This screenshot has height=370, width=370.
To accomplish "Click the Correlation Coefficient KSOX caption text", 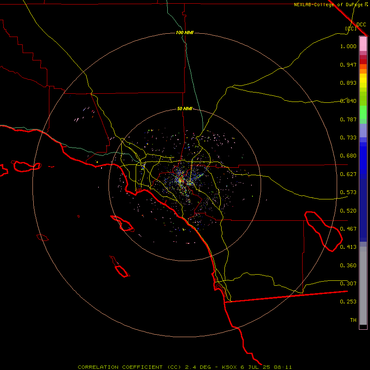I will point(185,367).
